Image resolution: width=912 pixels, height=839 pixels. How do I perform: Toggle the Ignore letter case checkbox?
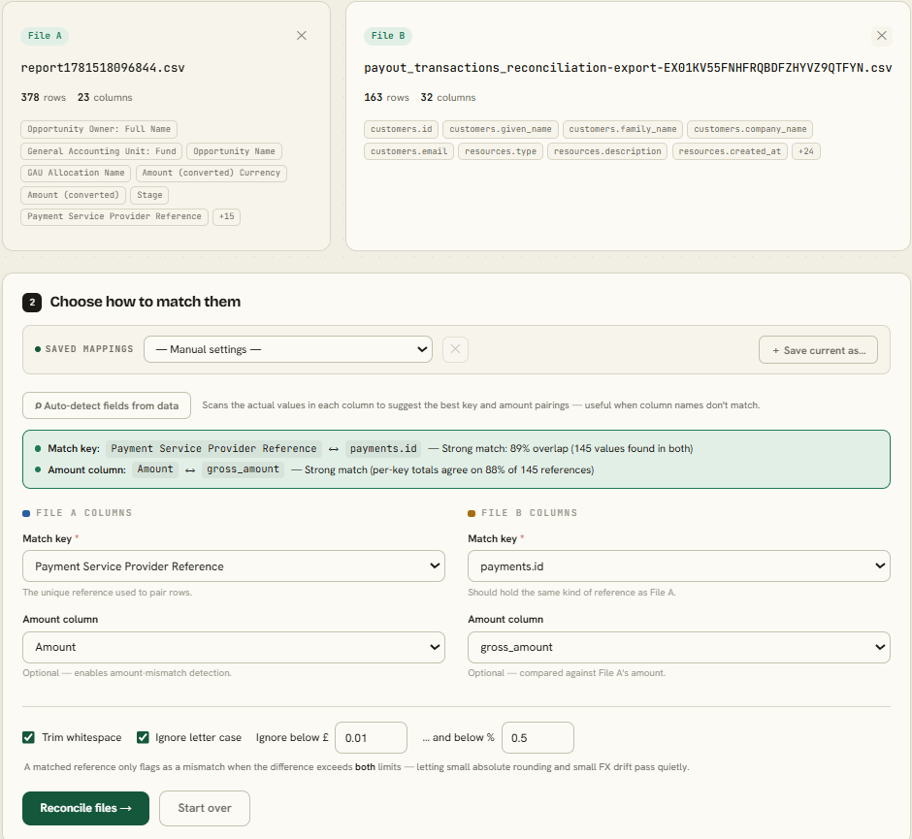[x=143, y=737]
